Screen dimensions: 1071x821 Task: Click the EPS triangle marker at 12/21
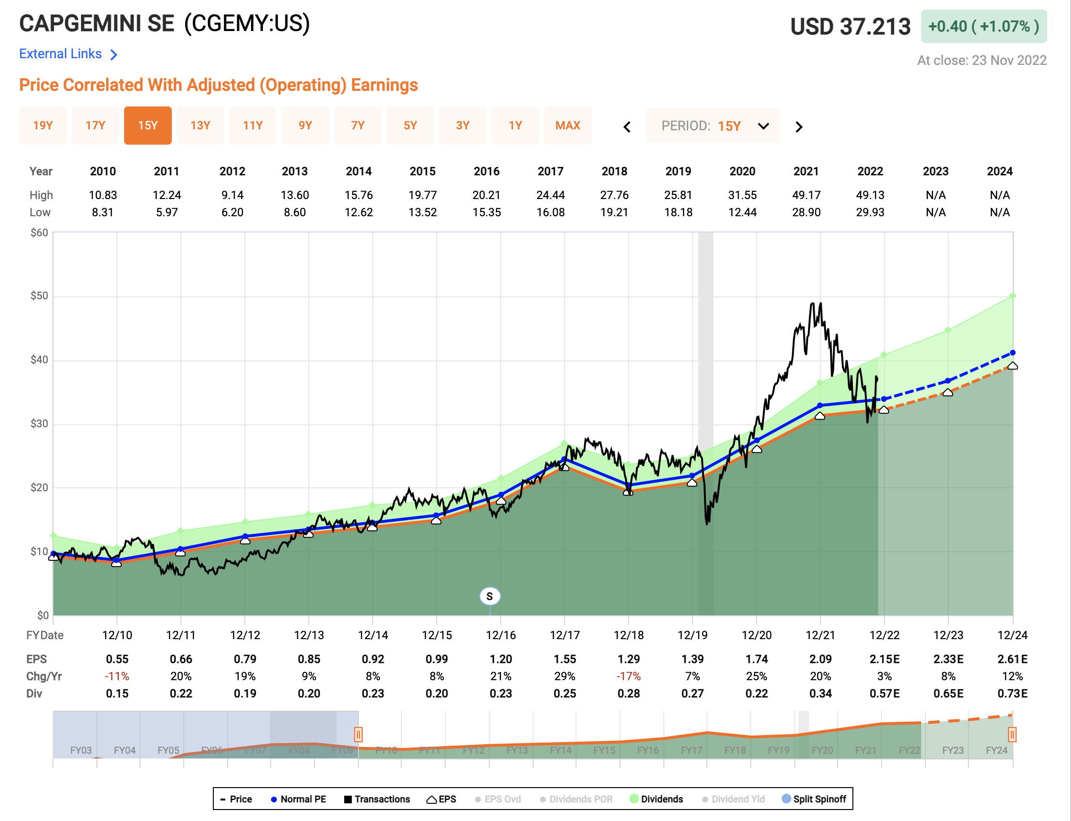820,416
